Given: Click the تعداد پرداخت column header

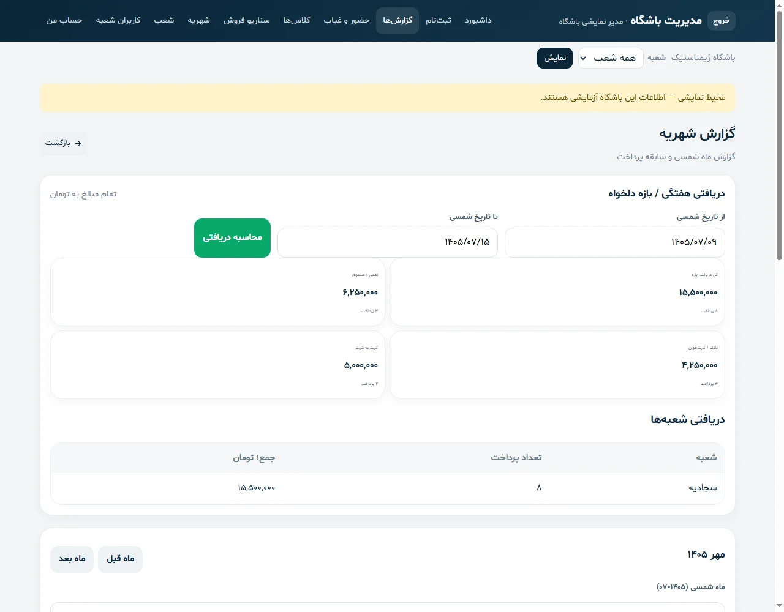Looking at the screenshot, I should click(516, 458).
